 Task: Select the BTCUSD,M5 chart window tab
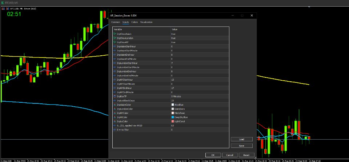(10, 2)
